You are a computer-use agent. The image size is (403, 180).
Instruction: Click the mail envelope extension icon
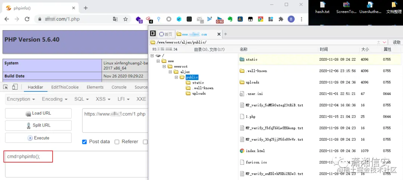(x=200, y=19)
